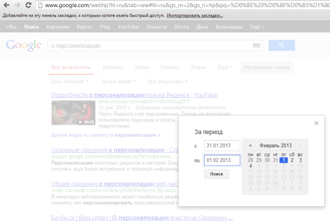Go to next month in calendar
330x221 pixels.
coord(300,146)
